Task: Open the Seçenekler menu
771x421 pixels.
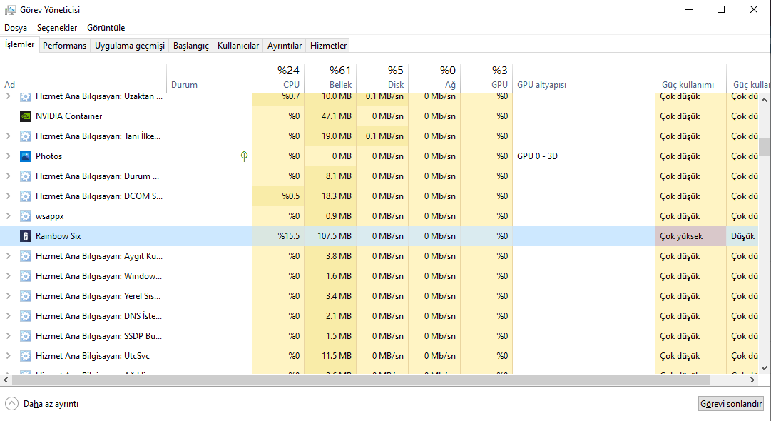Action: tap(57, 28)
